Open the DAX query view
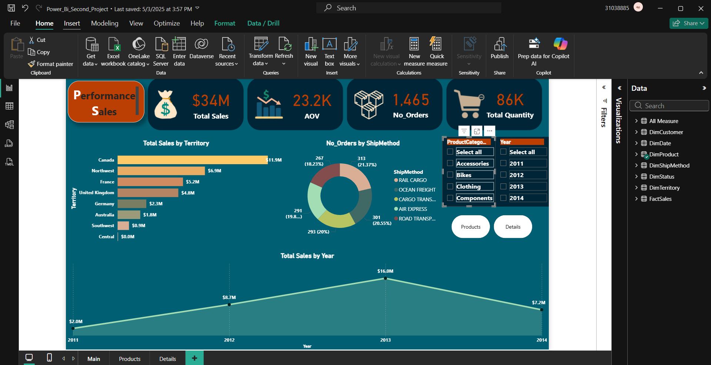 click(x=10, y=143)
